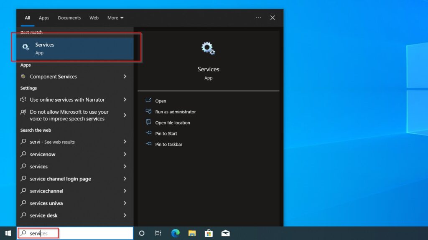Select the Component Services icon
The image size is (428, 240).
point(24,77)
